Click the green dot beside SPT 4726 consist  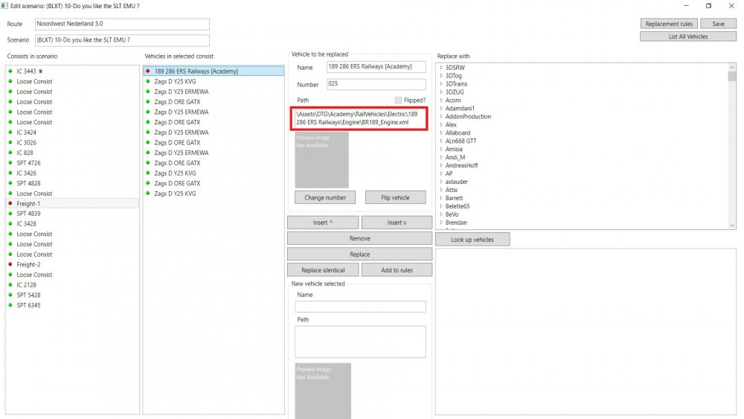coord(10,163)
